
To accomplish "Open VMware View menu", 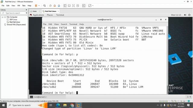I will pyautogui.click(x=13, y=6).
